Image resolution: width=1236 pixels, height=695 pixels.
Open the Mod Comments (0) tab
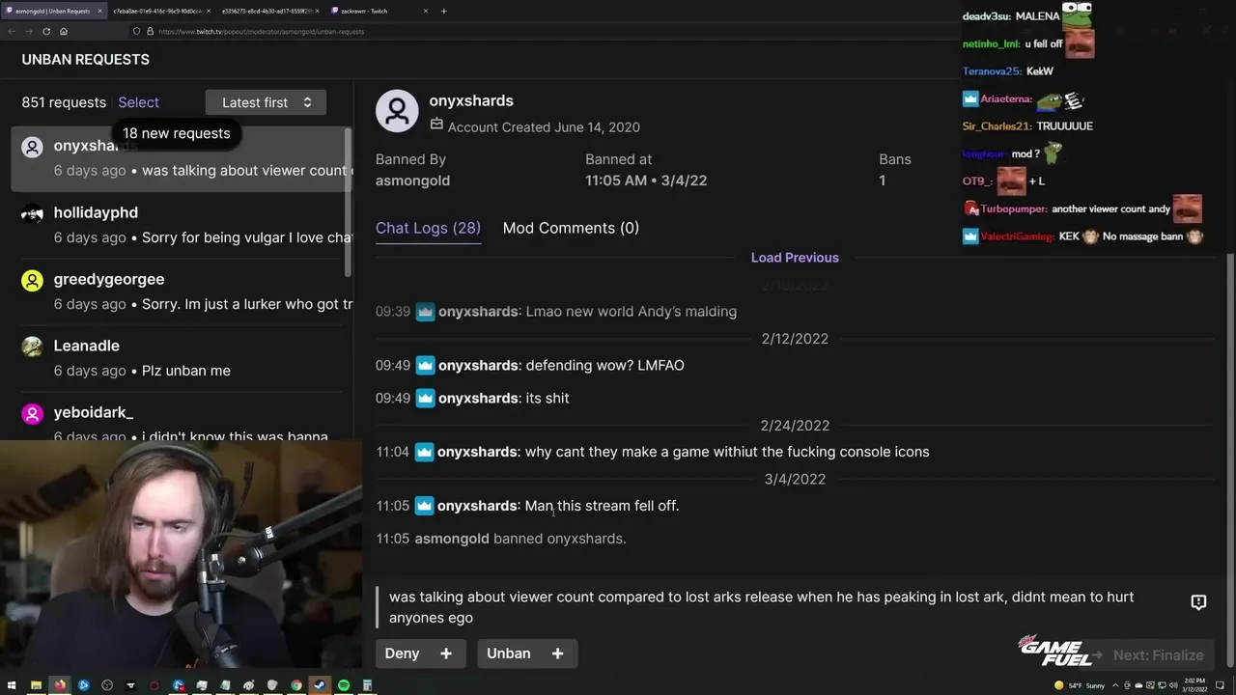pos(571,228)
